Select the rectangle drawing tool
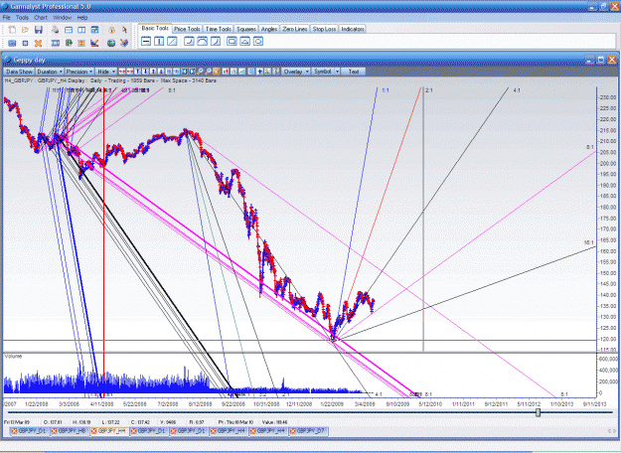Viewport: 621px width, 453px height. click(232, 41)
